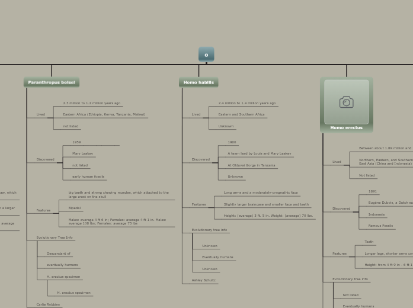Select 'Evolutionary Tree Info' under Paranthropus boisei
This screenshot has width=413, height=308.
pyautogui.click(x=54, y=238)
